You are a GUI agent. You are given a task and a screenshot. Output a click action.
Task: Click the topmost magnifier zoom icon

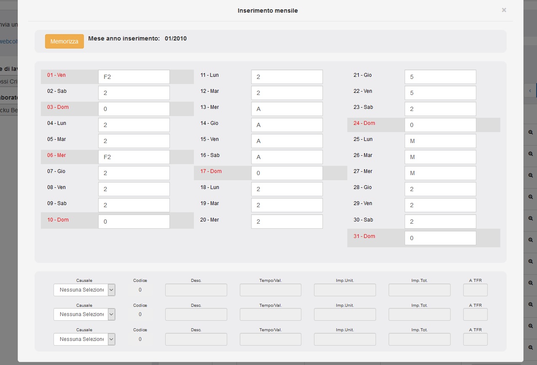click(531, 132)
